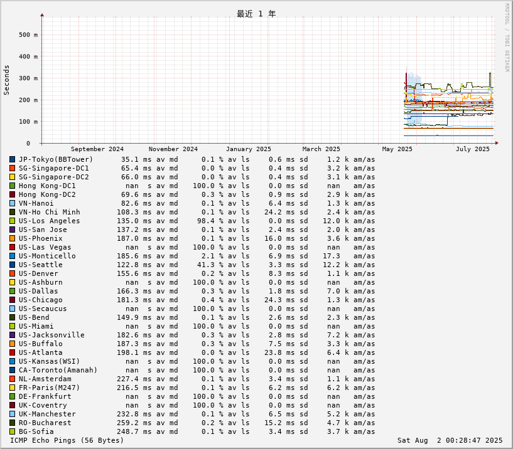Image resolution: width=513 pixels, height=449 pixels.
Task: Click the '100 m' y-axis tick label
Action: (28, 122)
